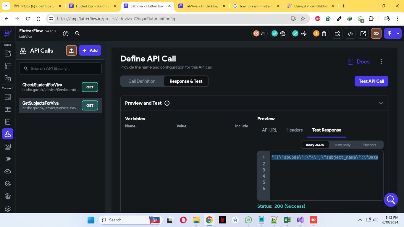Open the media assets sidebar icon
This screenshot has width=404, height=227.
pyautogui.click(x=8, y=147)
